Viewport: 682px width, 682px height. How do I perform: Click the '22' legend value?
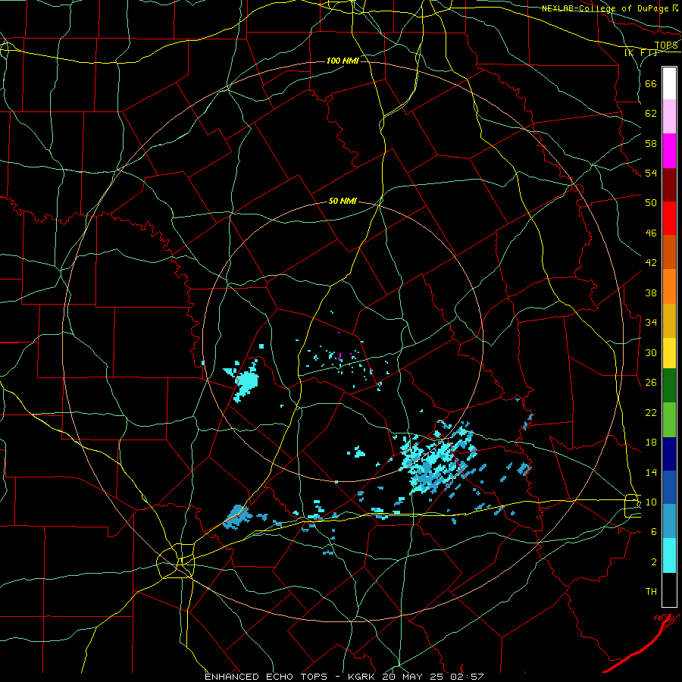coord(651,412)
